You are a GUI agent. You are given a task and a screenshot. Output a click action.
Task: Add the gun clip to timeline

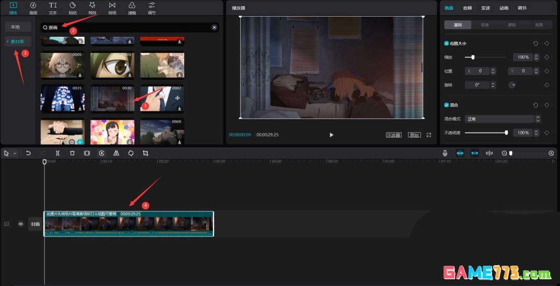(80, 142)
